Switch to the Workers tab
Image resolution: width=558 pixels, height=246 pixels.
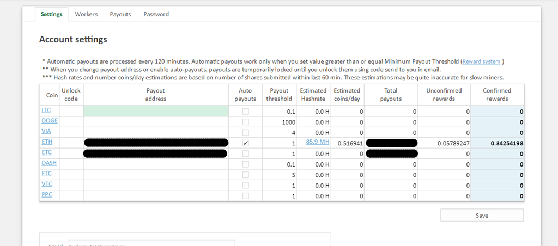pyautogui.click(x=86, y=14)
